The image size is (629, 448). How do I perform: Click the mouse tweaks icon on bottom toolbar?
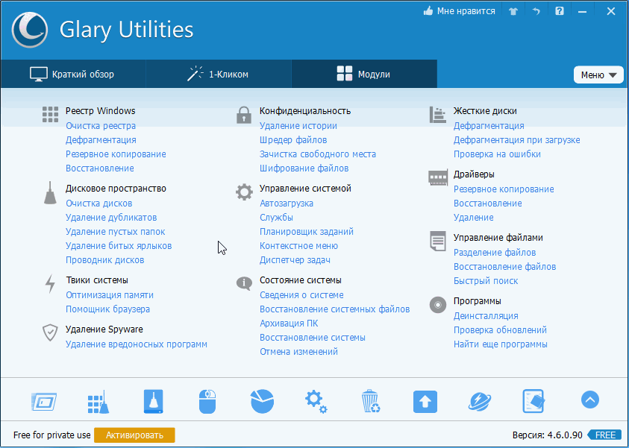[x=207, y=401]
